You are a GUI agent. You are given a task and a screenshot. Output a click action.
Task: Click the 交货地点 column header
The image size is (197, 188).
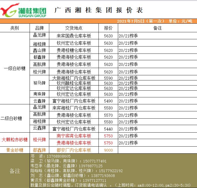[74, 28]
